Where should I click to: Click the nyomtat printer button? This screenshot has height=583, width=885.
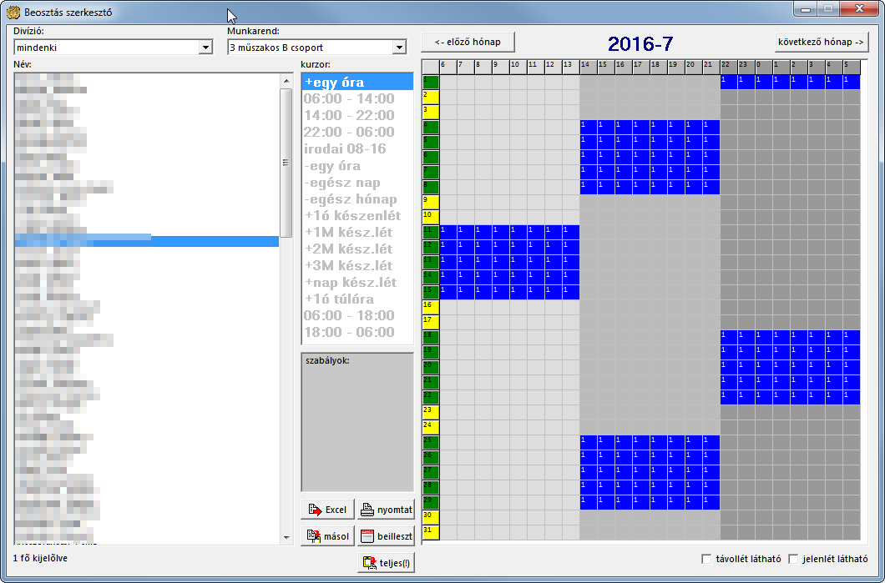386,510
